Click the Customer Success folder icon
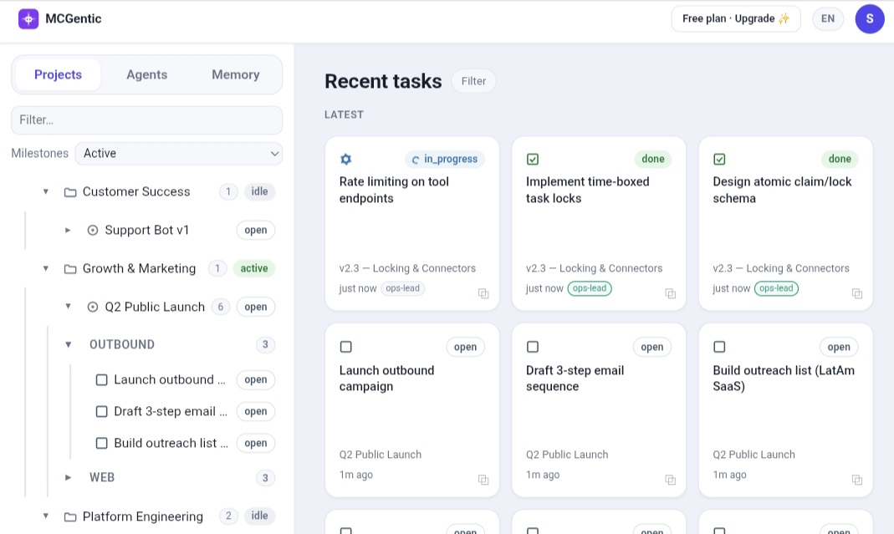894x534 pixels. point(70,192)
